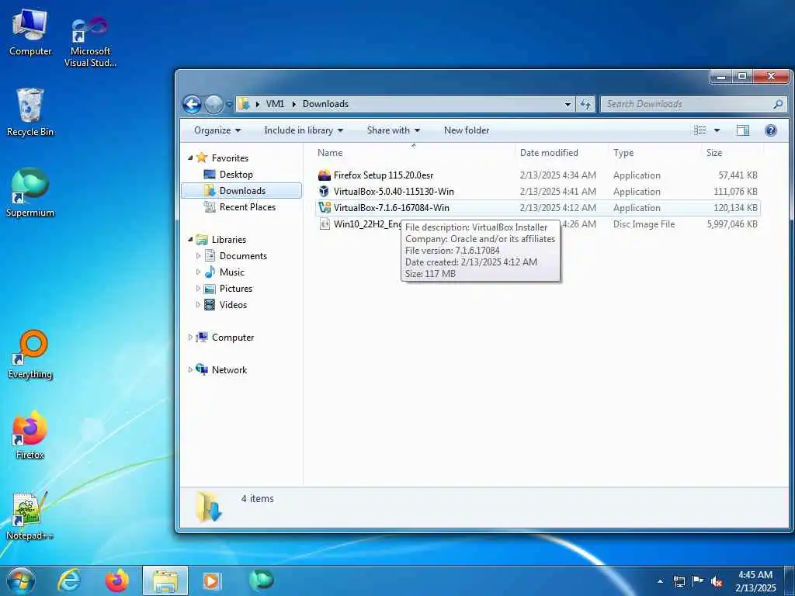Screen dimensions: 795x596
Task: Select the Everything desktop shortcut
Action: (30, 354)
